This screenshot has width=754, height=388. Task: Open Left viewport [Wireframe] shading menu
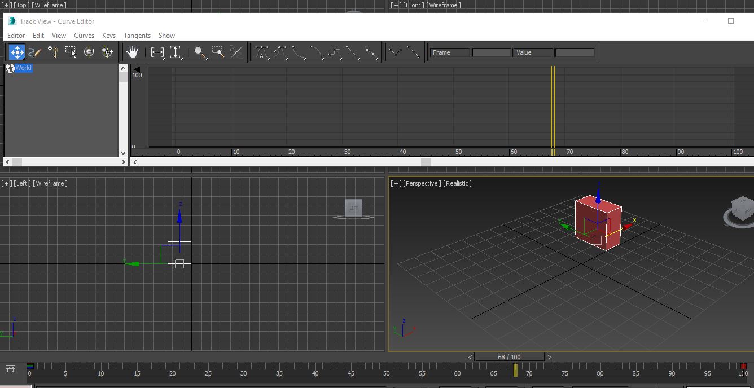click(50, 183)
